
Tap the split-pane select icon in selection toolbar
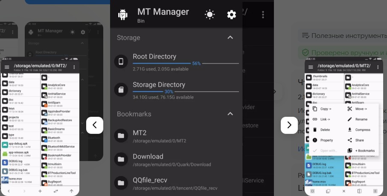pyautogui.click(x=360, y=191)
